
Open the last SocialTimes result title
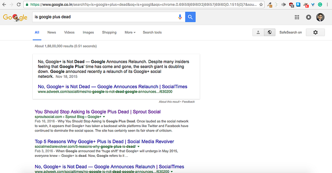[110, 167]
